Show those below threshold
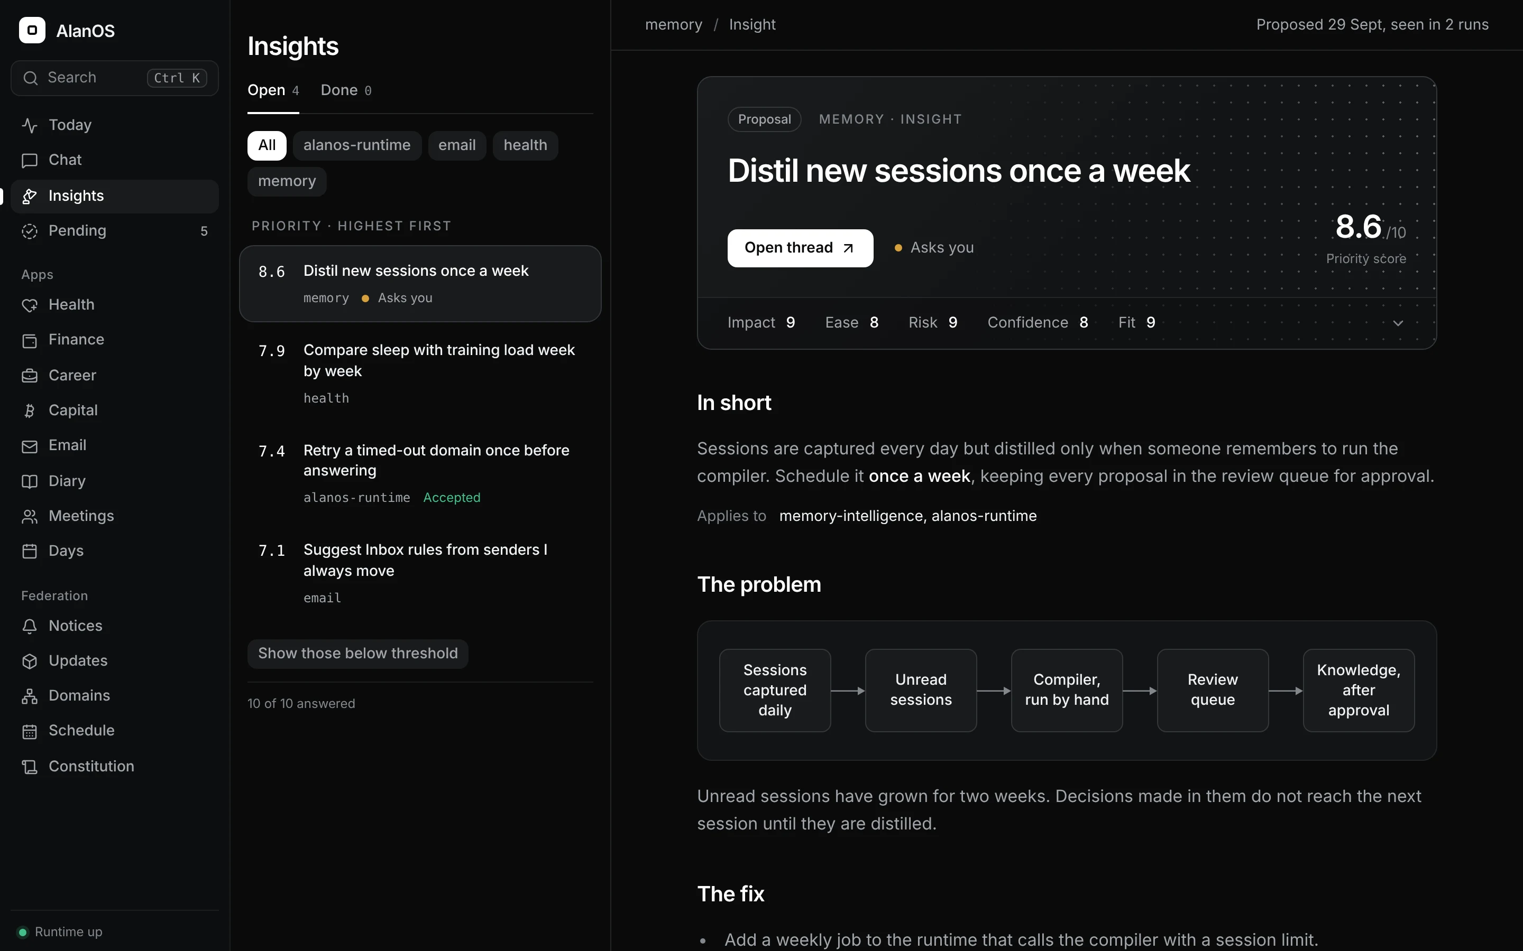1523x951 pixels. [x=357, y=654]
